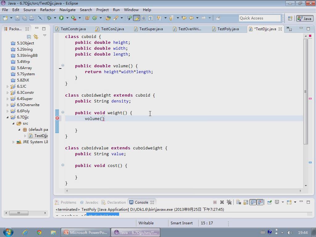316x237 pixels.
Task: Click Display Selected Console icon
Action: pyautogui.click(x=277, y=202)
